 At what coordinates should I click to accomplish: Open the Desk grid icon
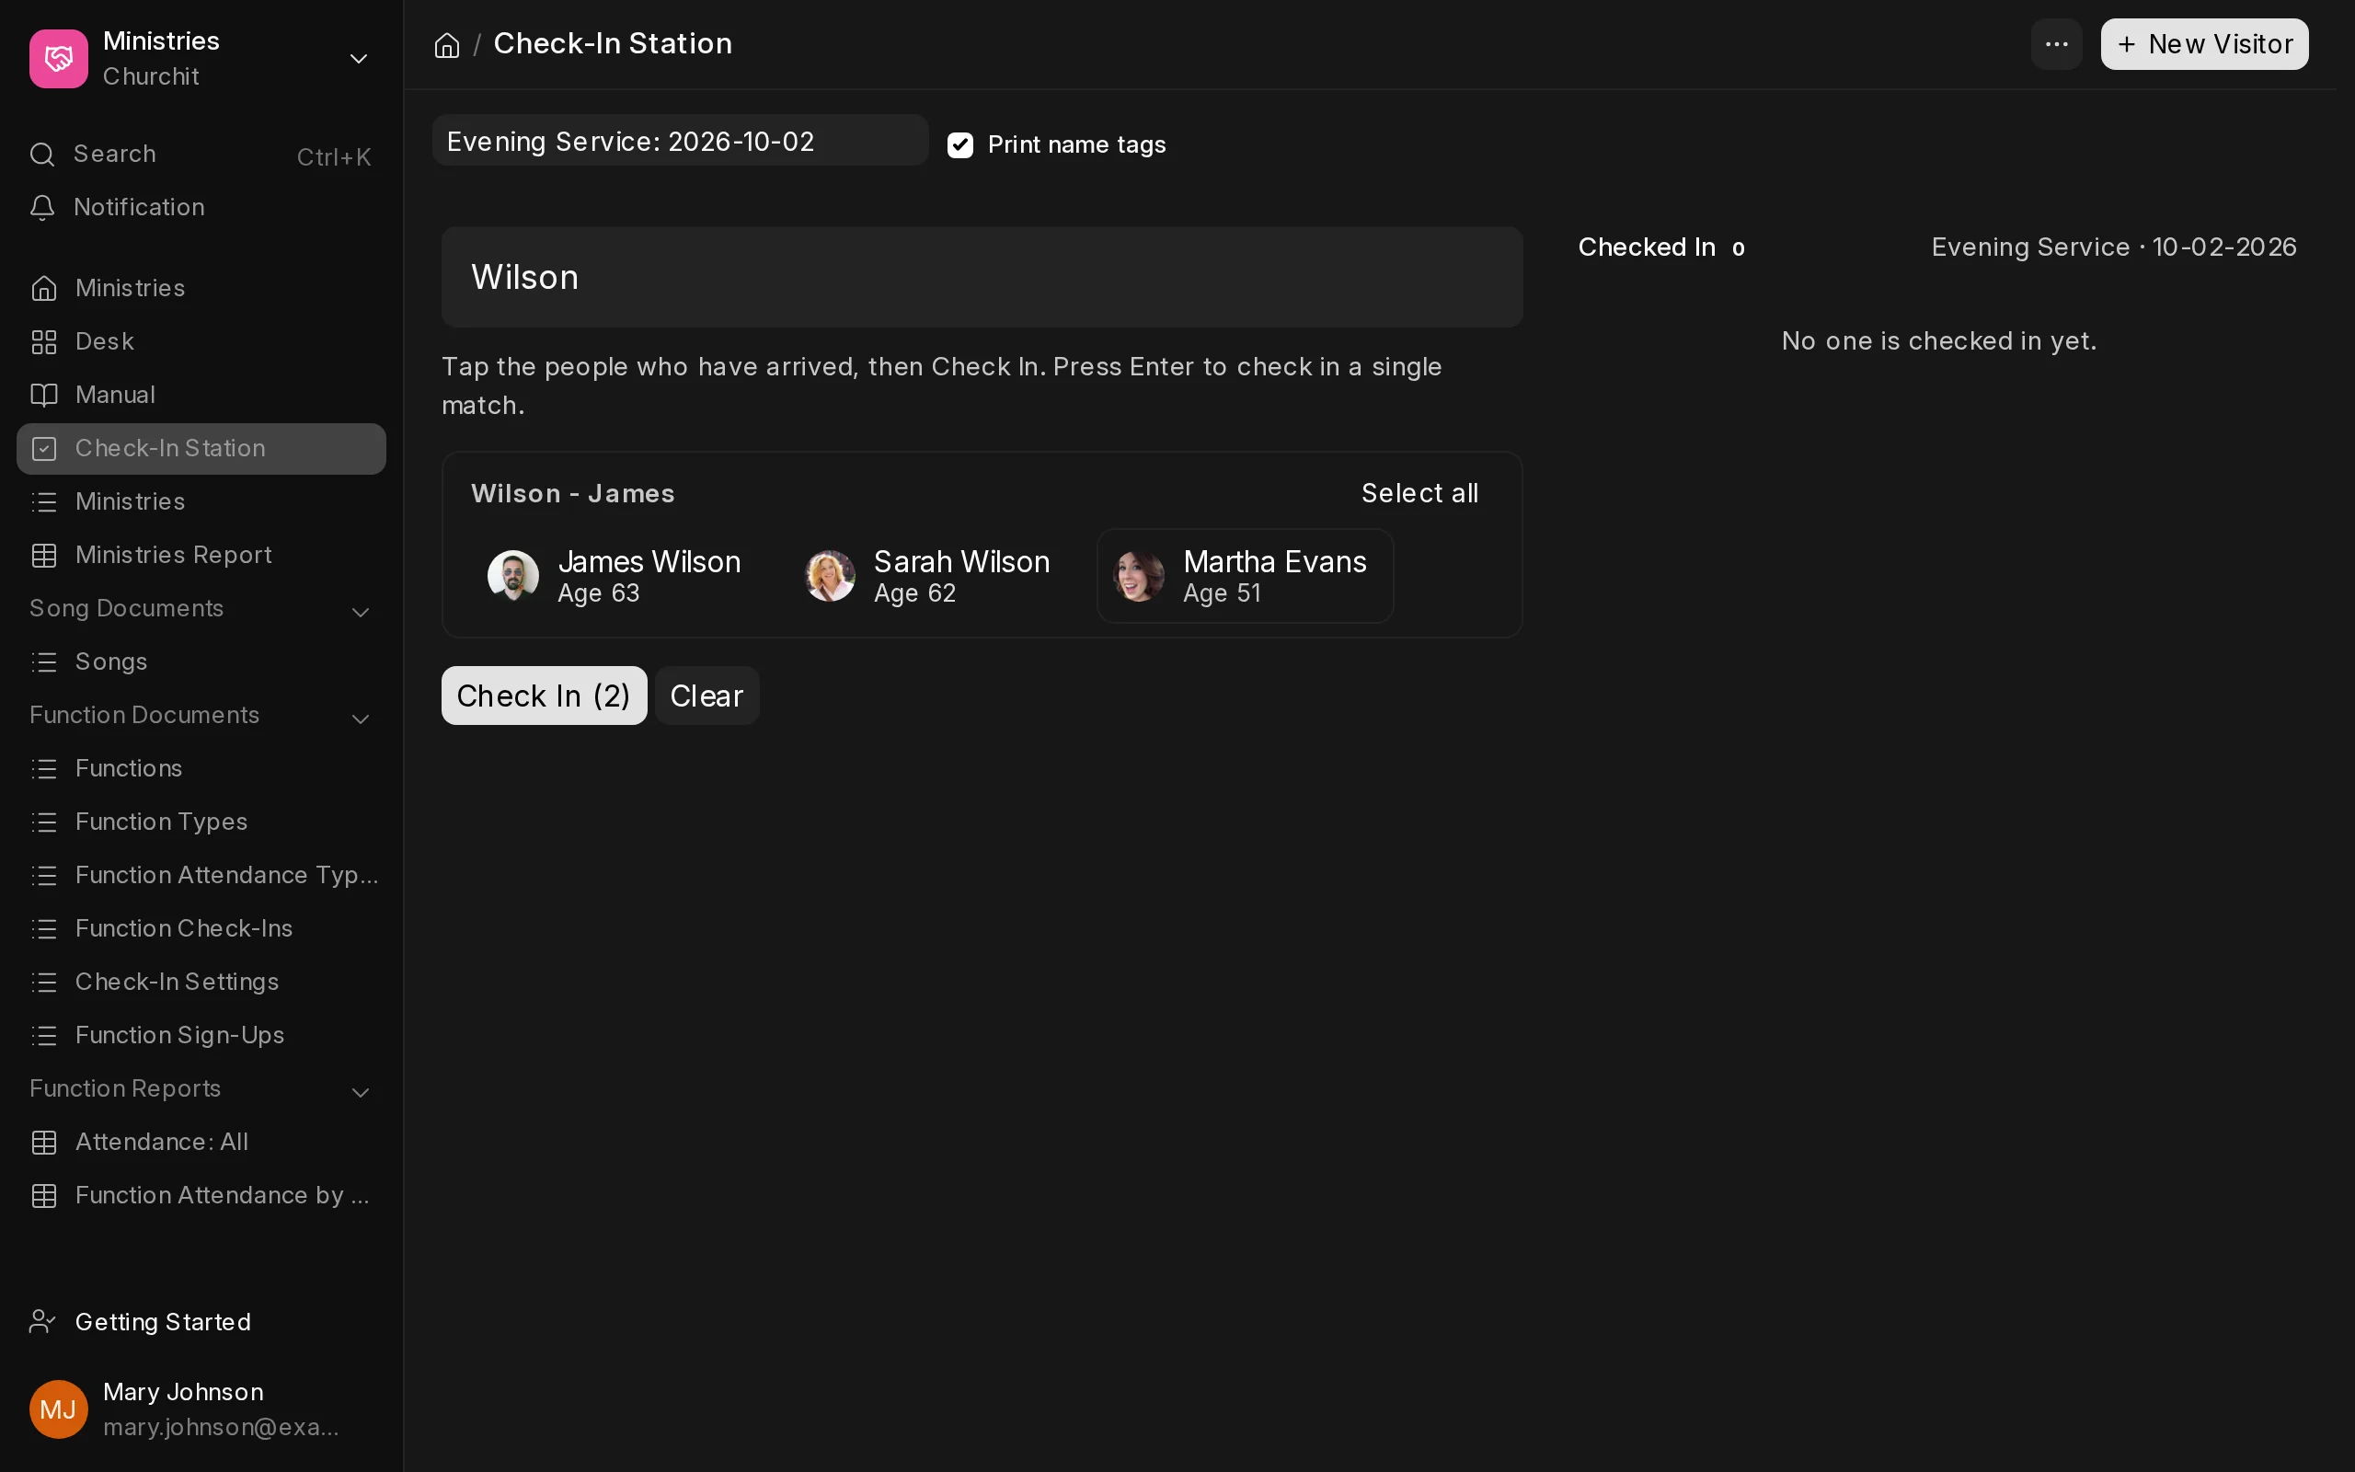coord(44,341)
